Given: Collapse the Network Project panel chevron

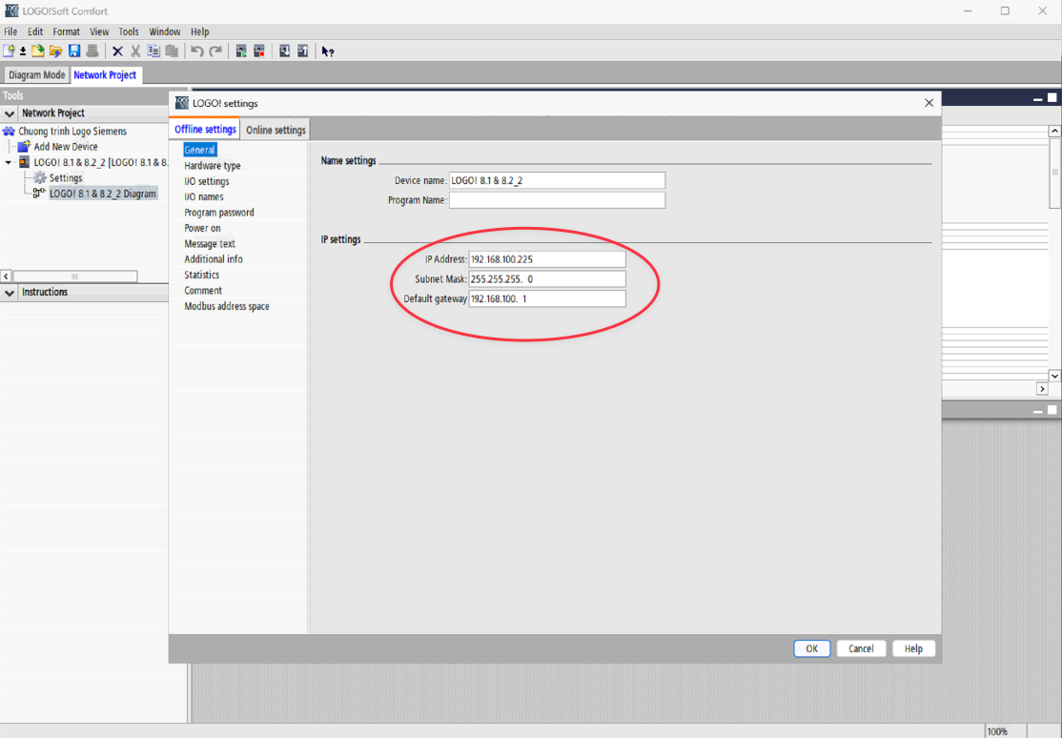Looking at the screenshot, I should (10, 113).
